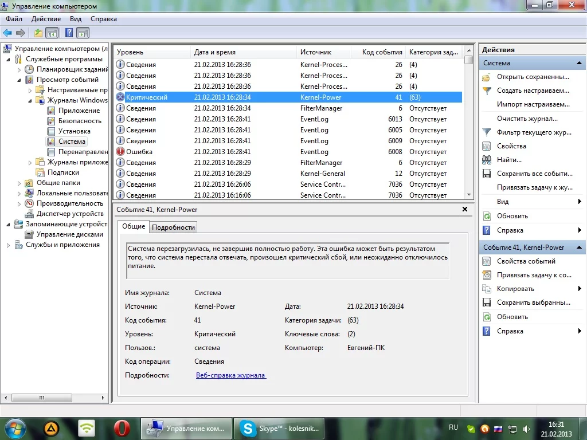Toggle the console tree pane icon
The image size is (587, 440).
click(52, 33)
